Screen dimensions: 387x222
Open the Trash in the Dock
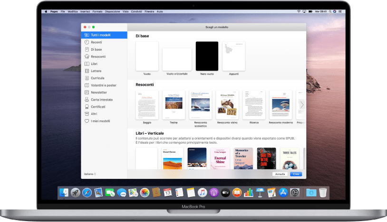click(323, 193)
